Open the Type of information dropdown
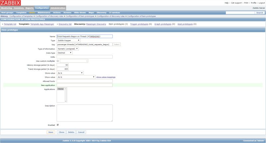 click(x=68, y=49)
